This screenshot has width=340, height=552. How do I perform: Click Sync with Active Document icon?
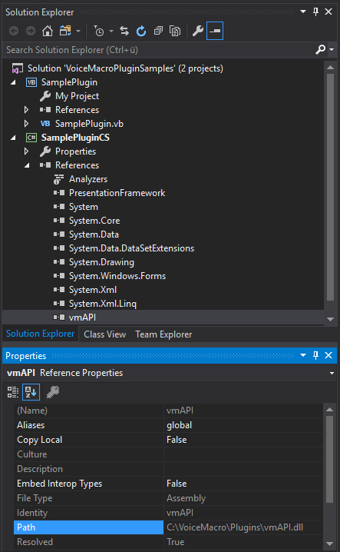click(124, 31)
